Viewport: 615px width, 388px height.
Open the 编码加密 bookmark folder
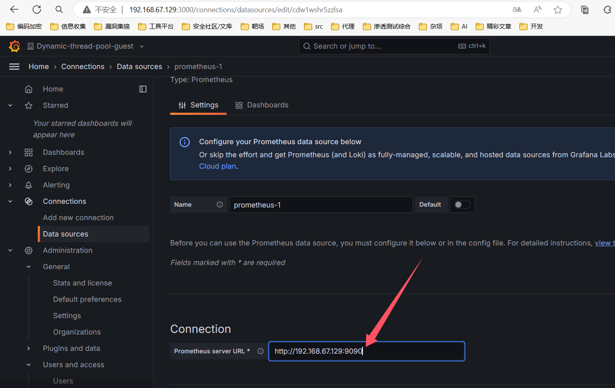(24, 27)
